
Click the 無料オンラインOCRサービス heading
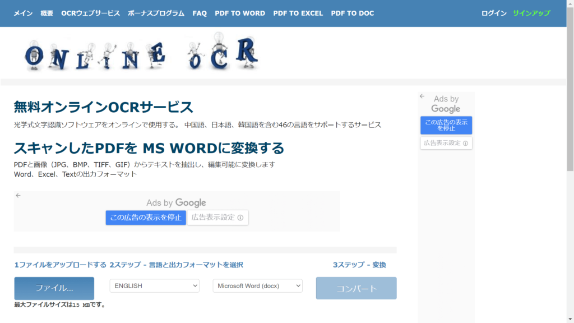coord(103,107)
